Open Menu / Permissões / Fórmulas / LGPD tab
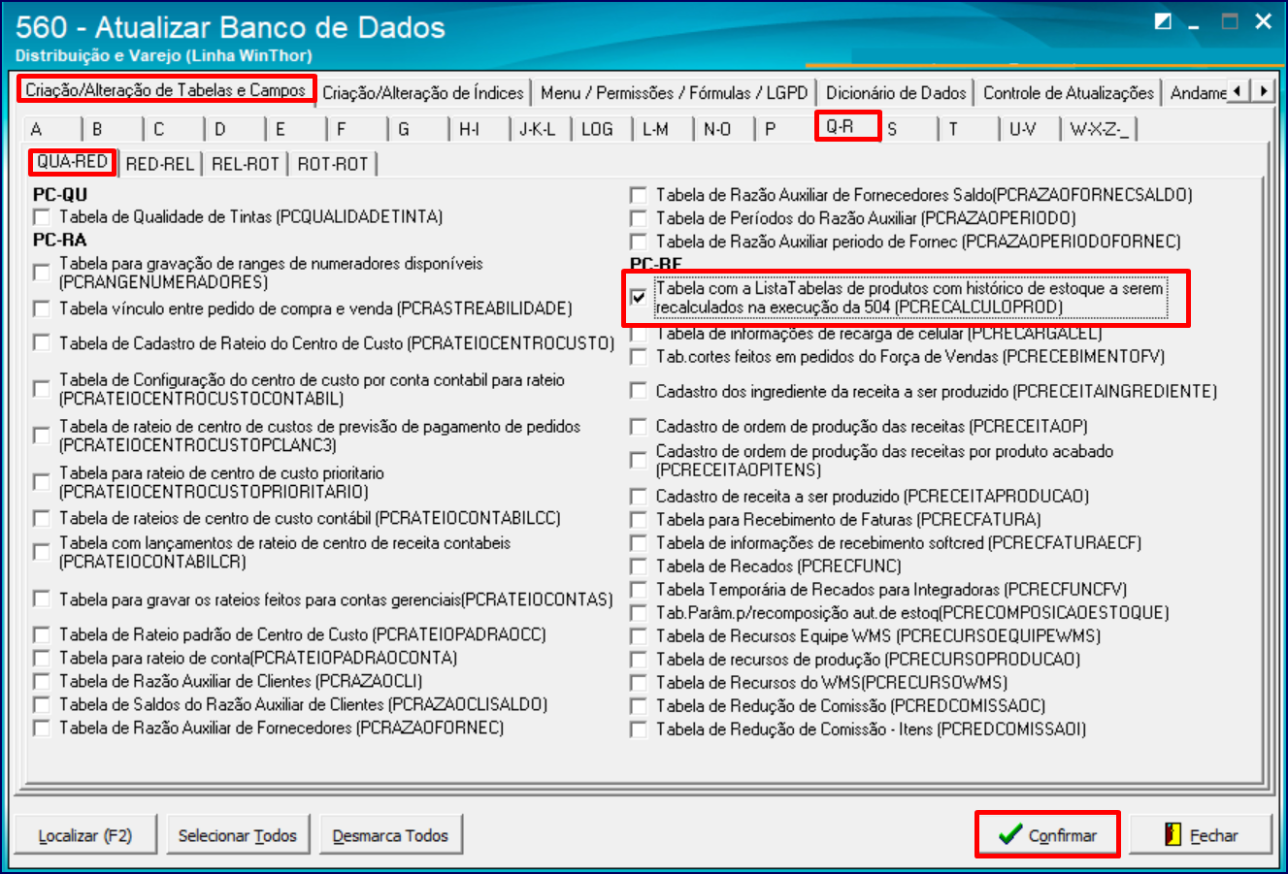 point(675,93)
